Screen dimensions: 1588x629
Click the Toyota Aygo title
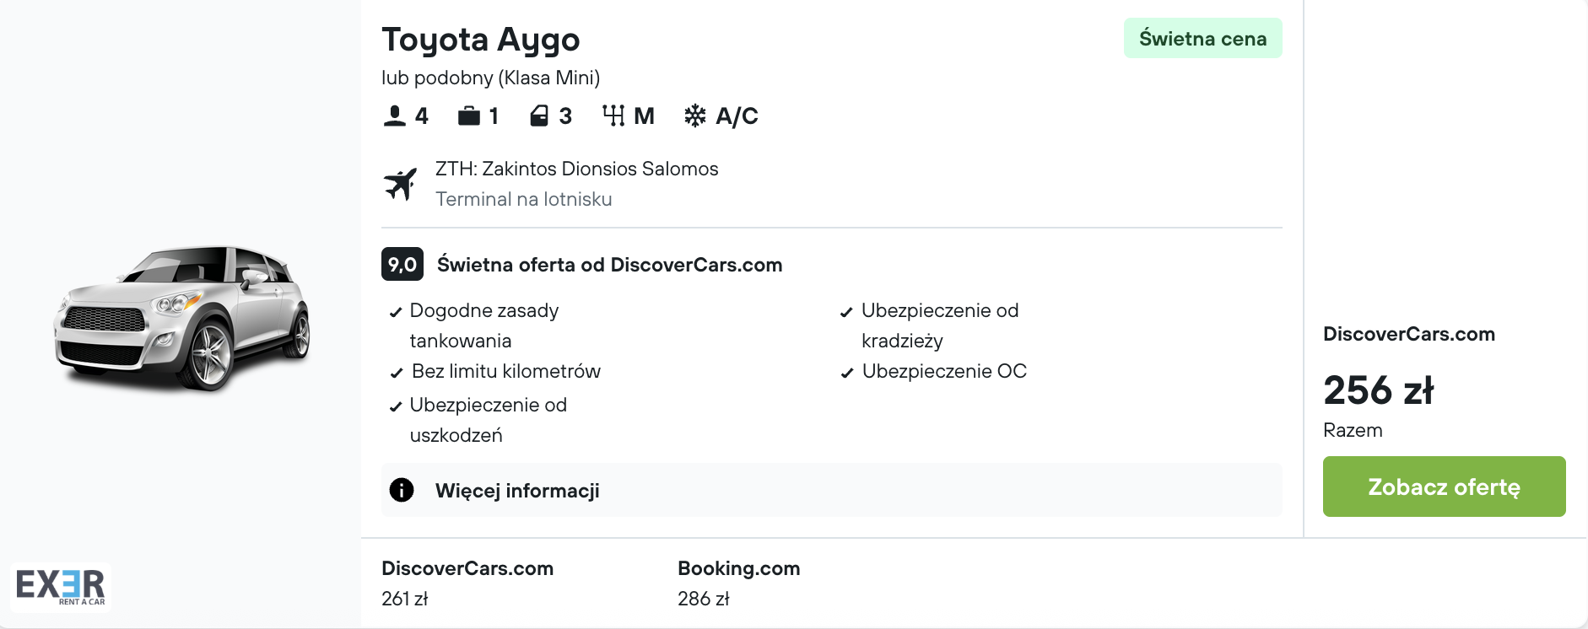point(481,40)
